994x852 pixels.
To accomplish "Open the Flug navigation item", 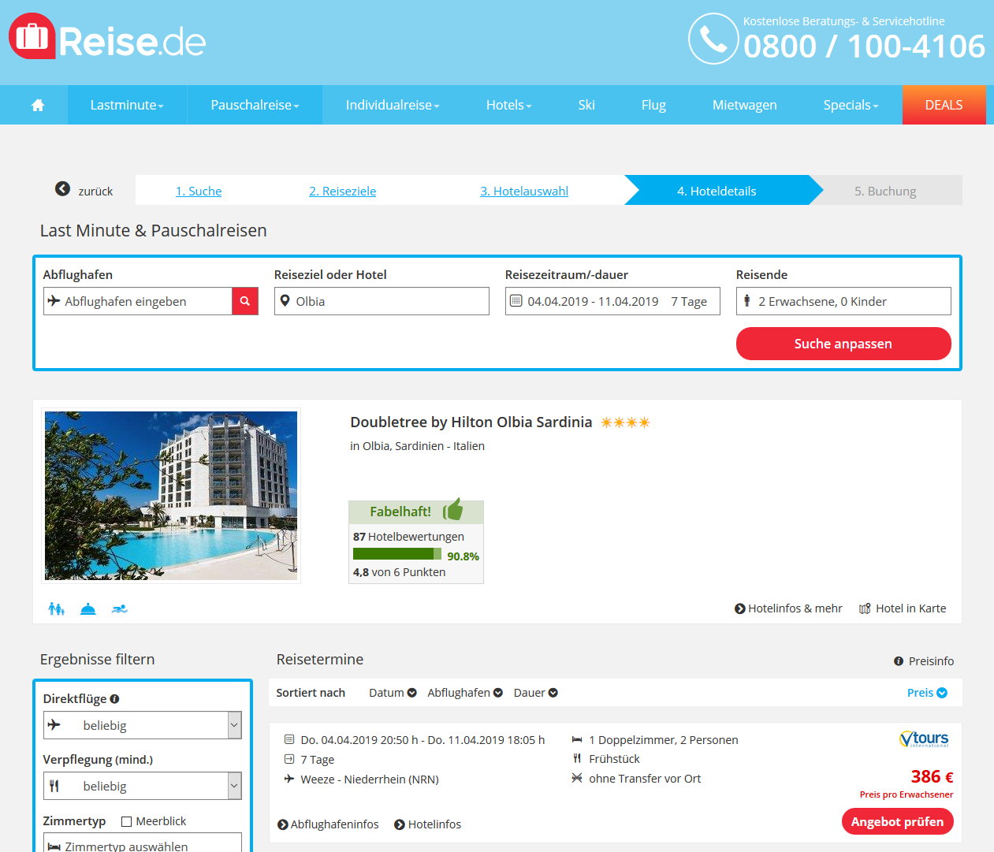I will coord(653,105).
